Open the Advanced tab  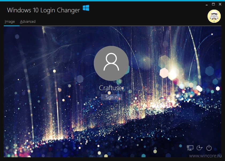28,21
